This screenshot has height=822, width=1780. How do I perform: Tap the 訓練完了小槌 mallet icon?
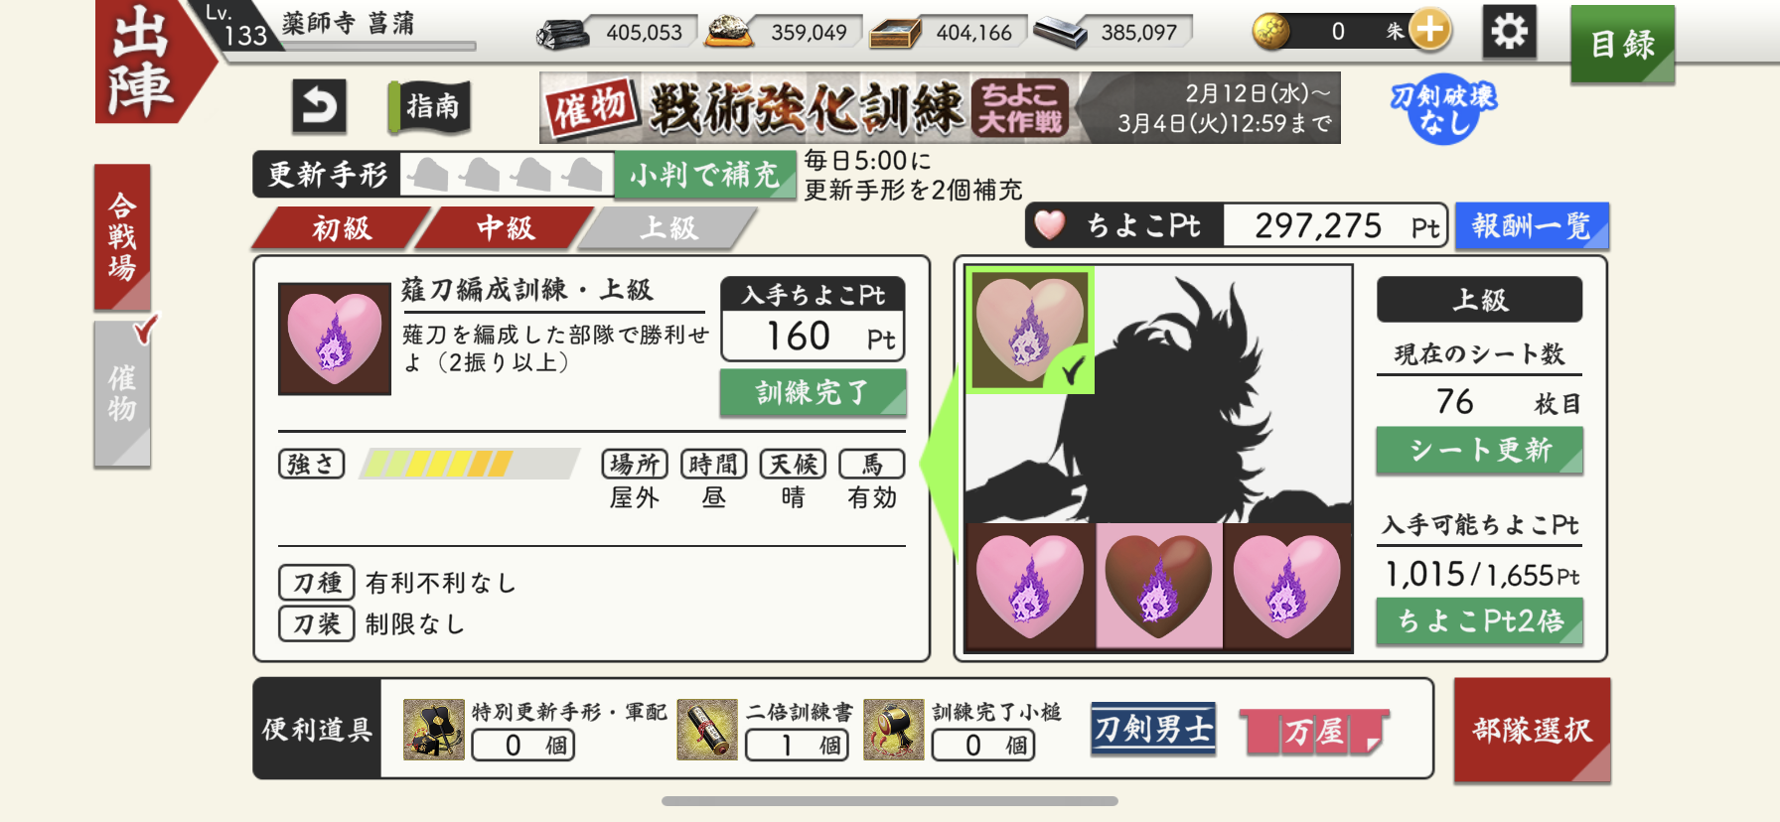(x=894, y=730)
